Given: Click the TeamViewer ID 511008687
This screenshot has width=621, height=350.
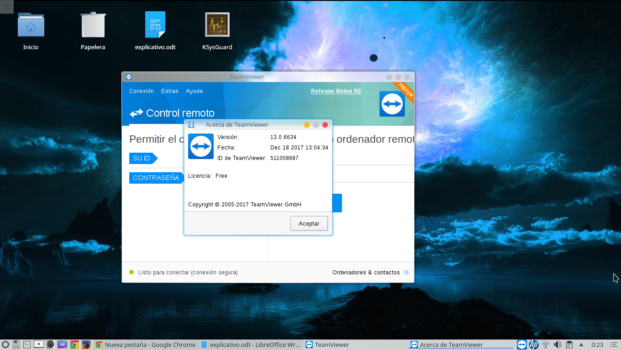Looking at the screenshot, I should [284, 158].
